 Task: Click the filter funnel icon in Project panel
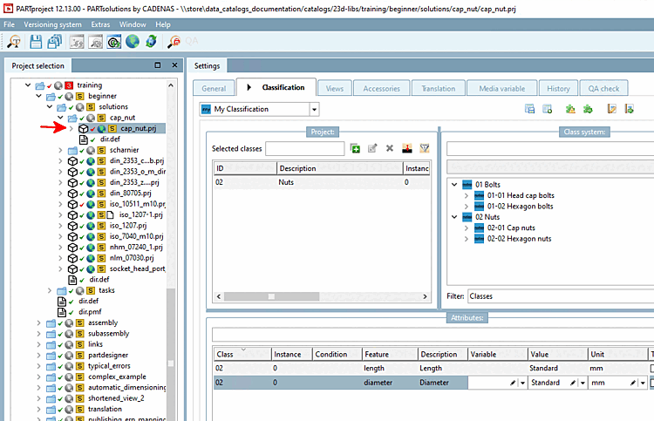point(425,148)
